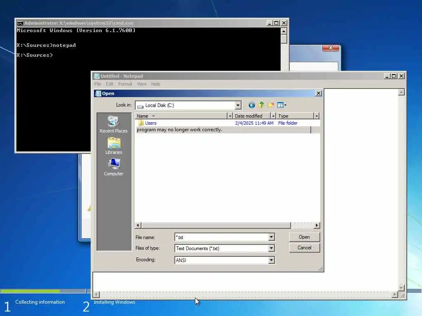Click the cmd.exe window system icon
Image resolution: width=422 pixels, height=316 pixels.
[20, 23]
